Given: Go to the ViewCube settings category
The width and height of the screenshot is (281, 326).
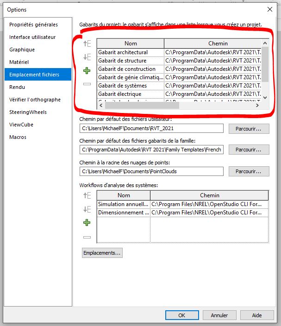Looking at the screenshot, I should point(21,125).
